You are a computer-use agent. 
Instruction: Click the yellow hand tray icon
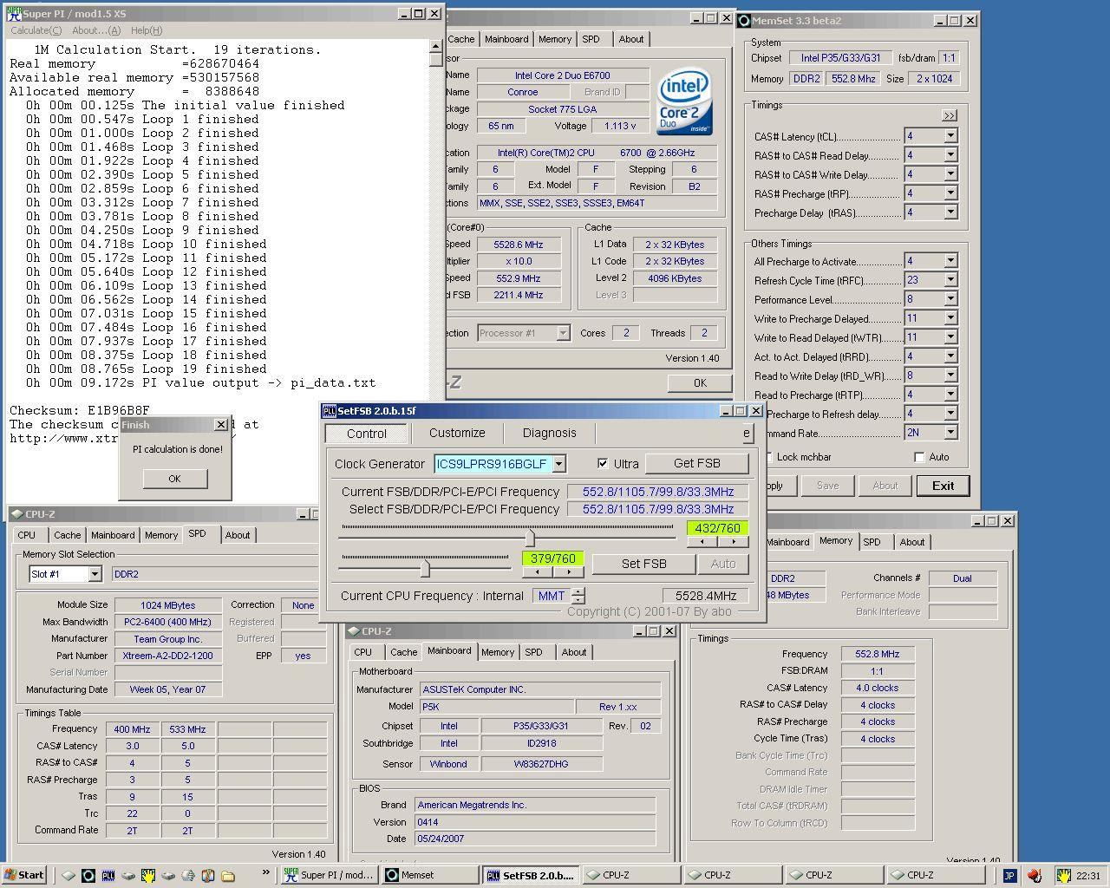pyautogui.click(x=1063, y=876)
